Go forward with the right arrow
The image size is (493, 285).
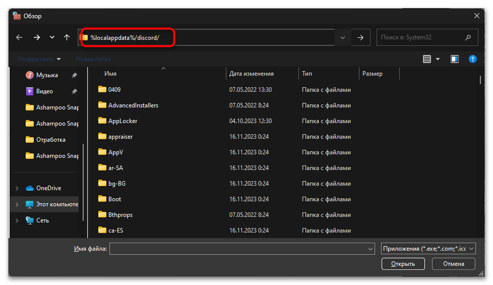(37, 37)
